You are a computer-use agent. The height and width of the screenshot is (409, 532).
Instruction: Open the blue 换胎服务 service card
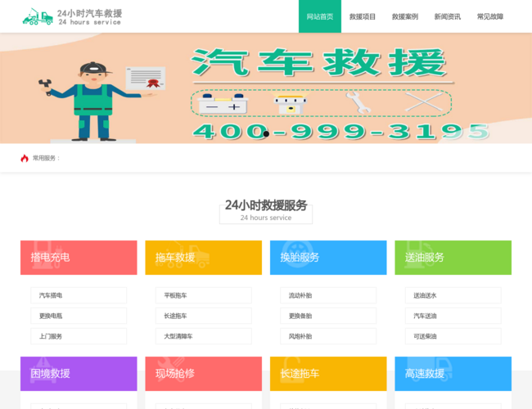pos(328,258)
